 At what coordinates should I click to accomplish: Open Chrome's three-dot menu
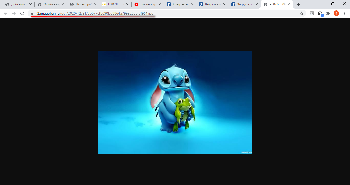click(345, 13)
